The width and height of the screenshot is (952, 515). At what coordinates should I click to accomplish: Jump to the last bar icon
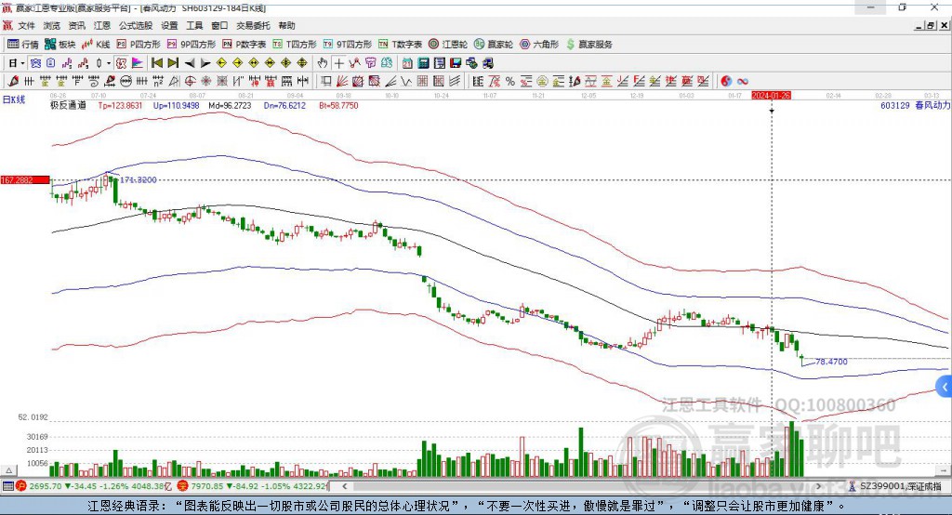point(173,63)
